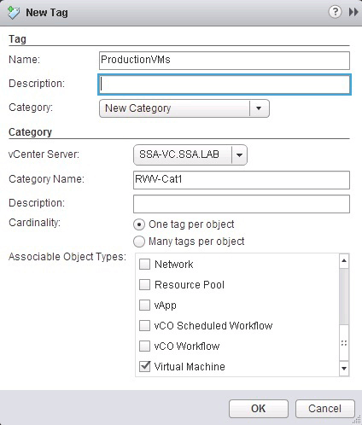
Task: Click the scroll up arrow in object types list
Action: [x=344, y=260]
